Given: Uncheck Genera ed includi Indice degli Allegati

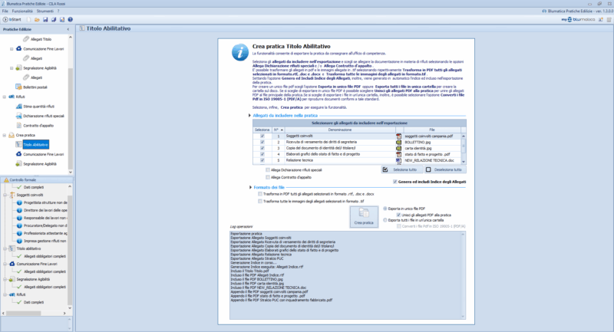Looking at the screenshot, I should coord(395,181).
